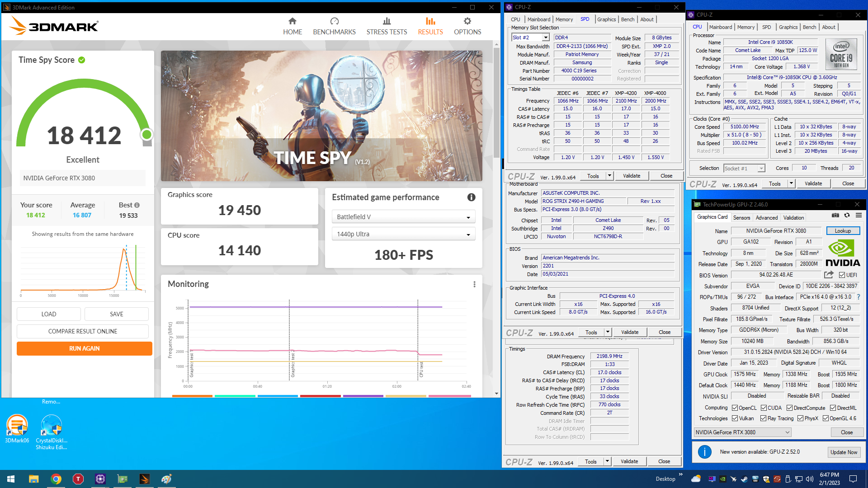The height and width of the screenshot is (488, 868).
Task: Click the Time Spy benchmark banner image
Action: tap(321, 116)
